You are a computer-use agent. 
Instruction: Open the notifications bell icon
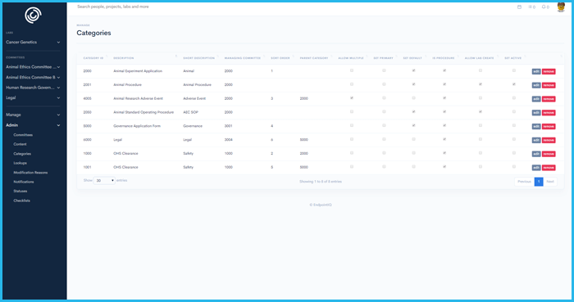[545, 7]
